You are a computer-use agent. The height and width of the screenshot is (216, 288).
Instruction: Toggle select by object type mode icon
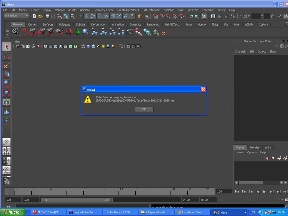coord(66,16)
